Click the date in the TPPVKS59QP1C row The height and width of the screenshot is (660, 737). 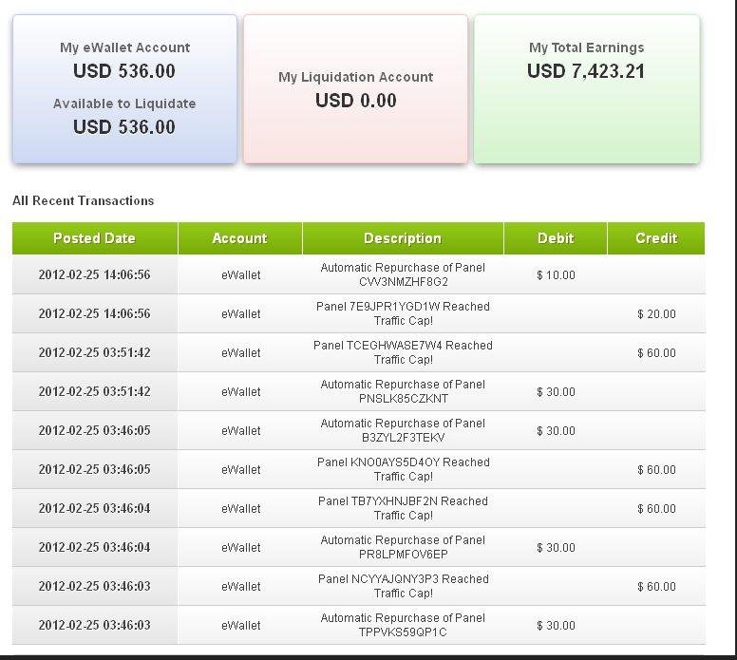tap(94, 625)
